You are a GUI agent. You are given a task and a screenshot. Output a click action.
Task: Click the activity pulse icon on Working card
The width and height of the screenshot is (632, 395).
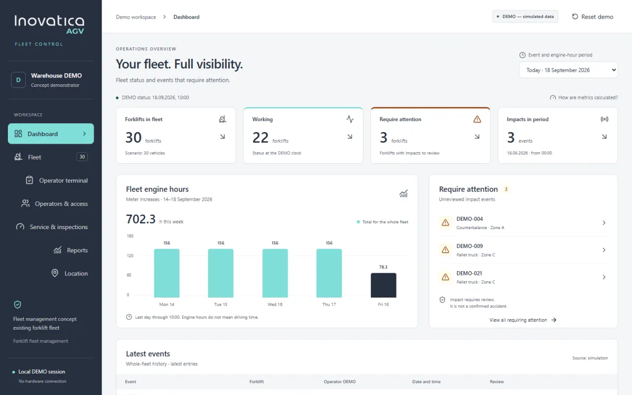click(x=350, y=120)
